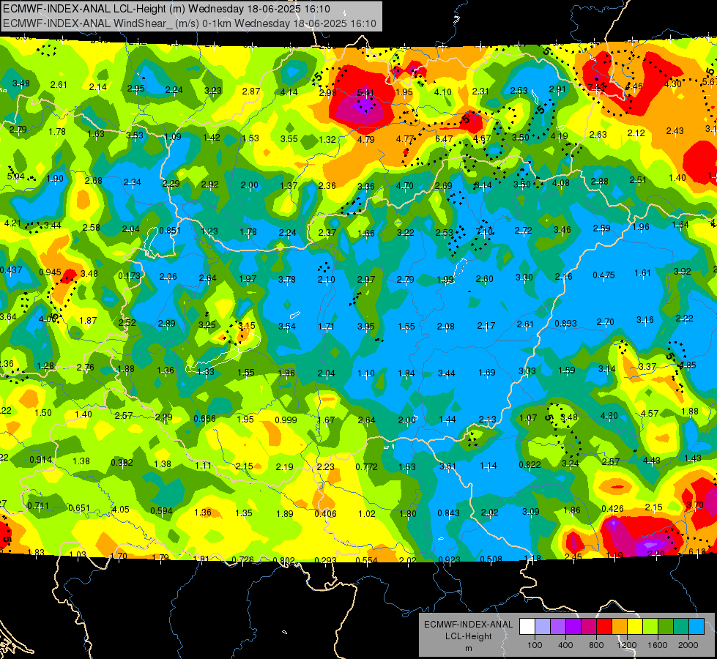Click the legend title 'LCL-Height'
This screenshot has width=717, height=659.
(468, 636)
